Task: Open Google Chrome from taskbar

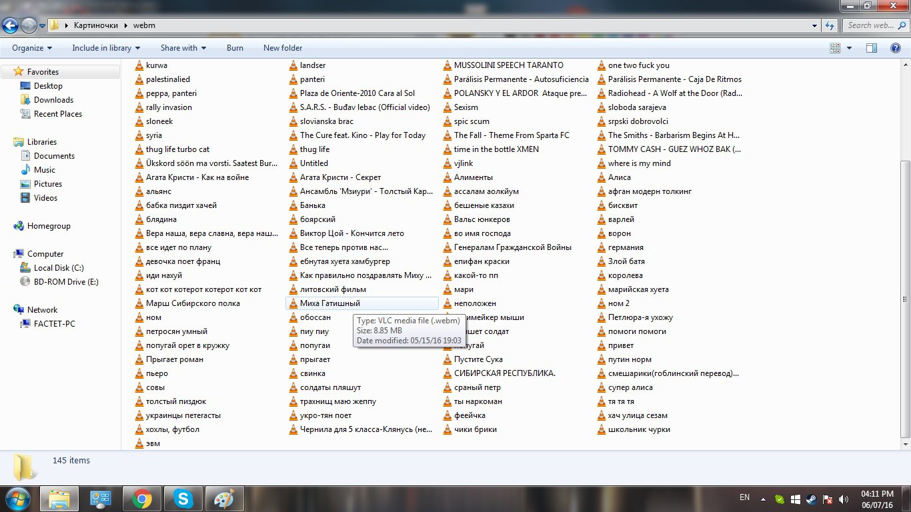Action: point(141,499)
